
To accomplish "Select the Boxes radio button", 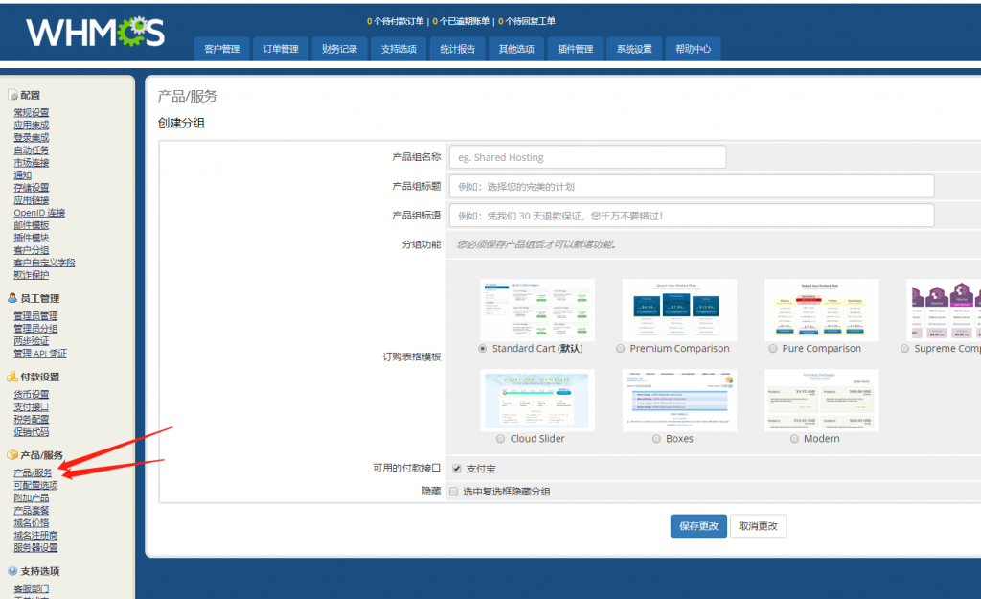I will [x=656, y=439].
